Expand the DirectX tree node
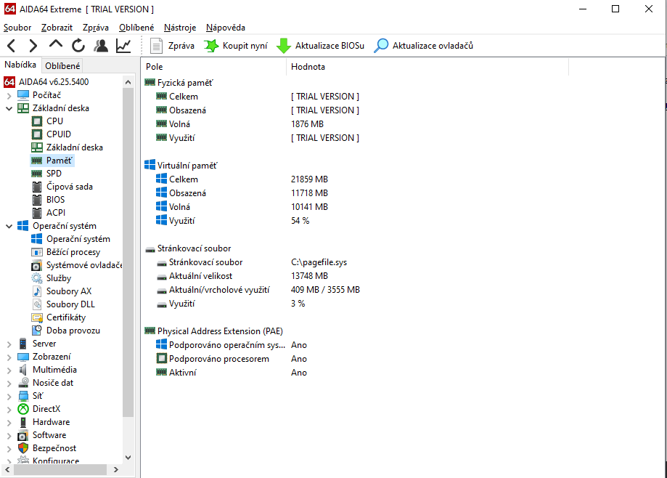 (x=9, y=410)
